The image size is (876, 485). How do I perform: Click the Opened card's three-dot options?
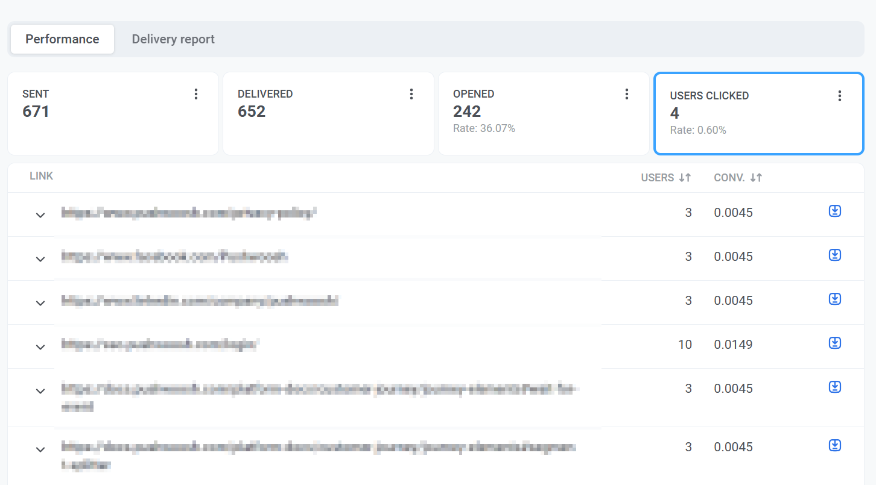626,94
